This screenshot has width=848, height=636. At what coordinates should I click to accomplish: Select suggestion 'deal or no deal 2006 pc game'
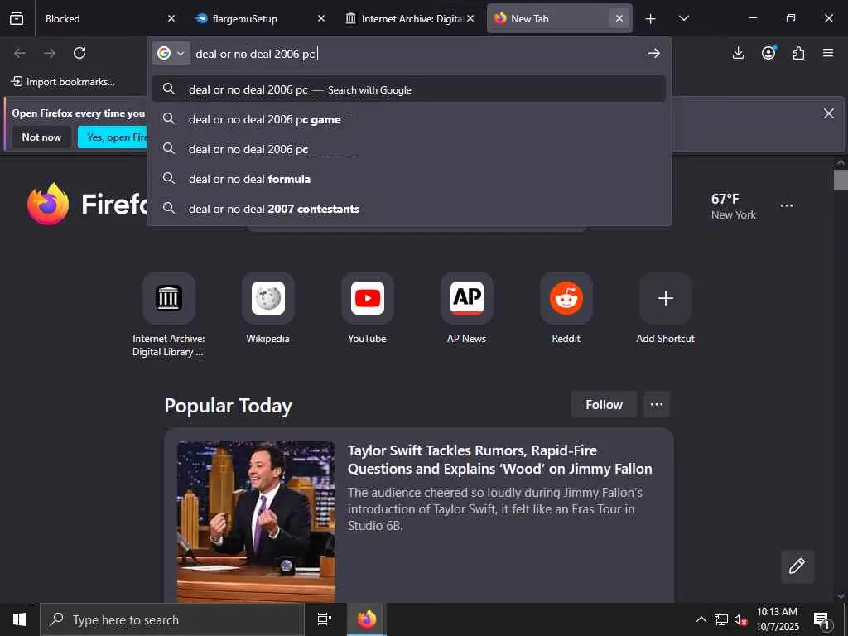coord(409,119)
